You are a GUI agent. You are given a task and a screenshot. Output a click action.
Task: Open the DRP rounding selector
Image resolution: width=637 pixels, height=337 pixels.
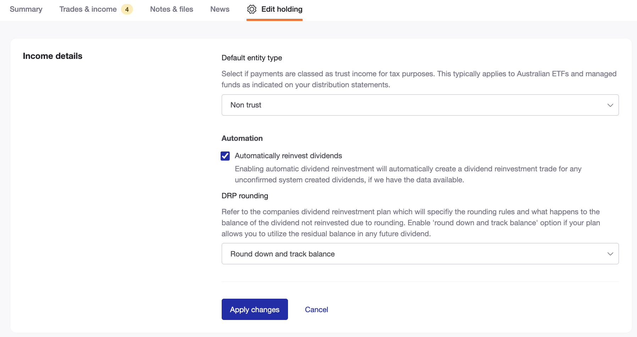(x=420, y=254)
